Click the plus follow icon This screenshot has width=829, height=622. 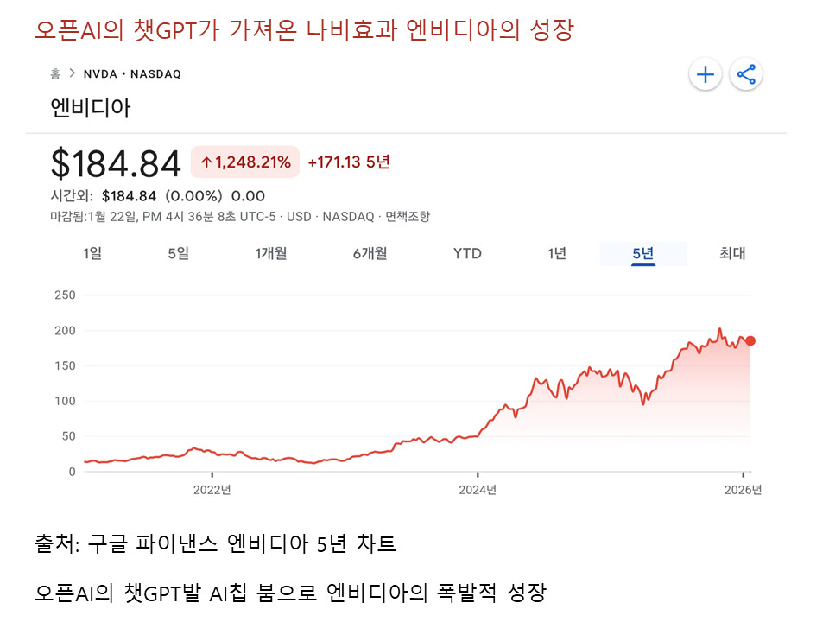706,74
